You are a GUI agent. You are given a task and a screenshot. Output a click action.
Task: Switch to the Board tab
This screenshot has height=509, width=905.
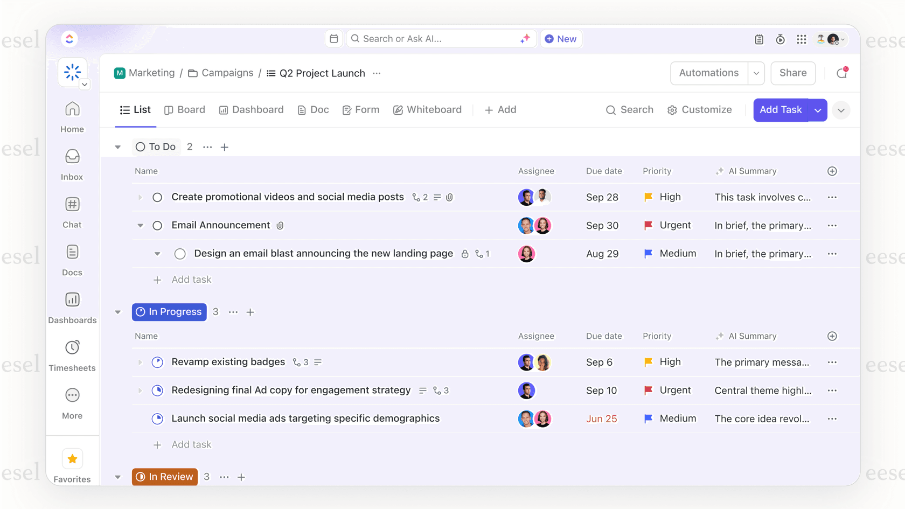[x=185, y=109]
